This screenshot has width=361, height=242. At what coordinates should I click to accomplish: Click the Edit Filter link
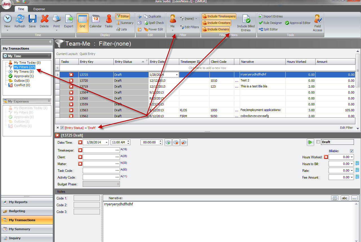346,128
